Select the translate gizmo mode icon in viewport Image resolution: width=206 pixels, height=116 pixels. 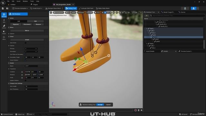105,13
